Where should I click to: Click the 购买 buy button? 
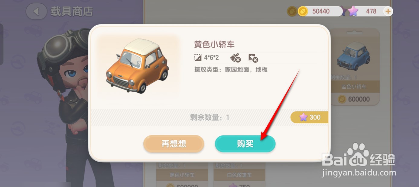245,144
